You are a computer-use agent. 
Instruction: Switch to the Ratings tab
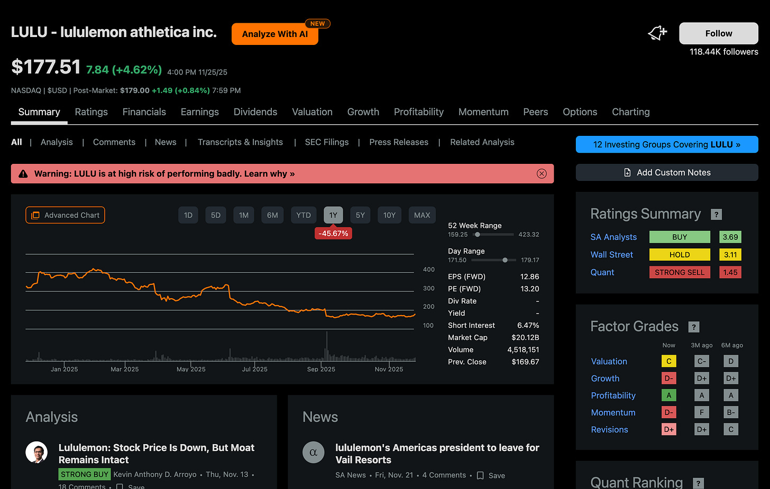[91, 112]
